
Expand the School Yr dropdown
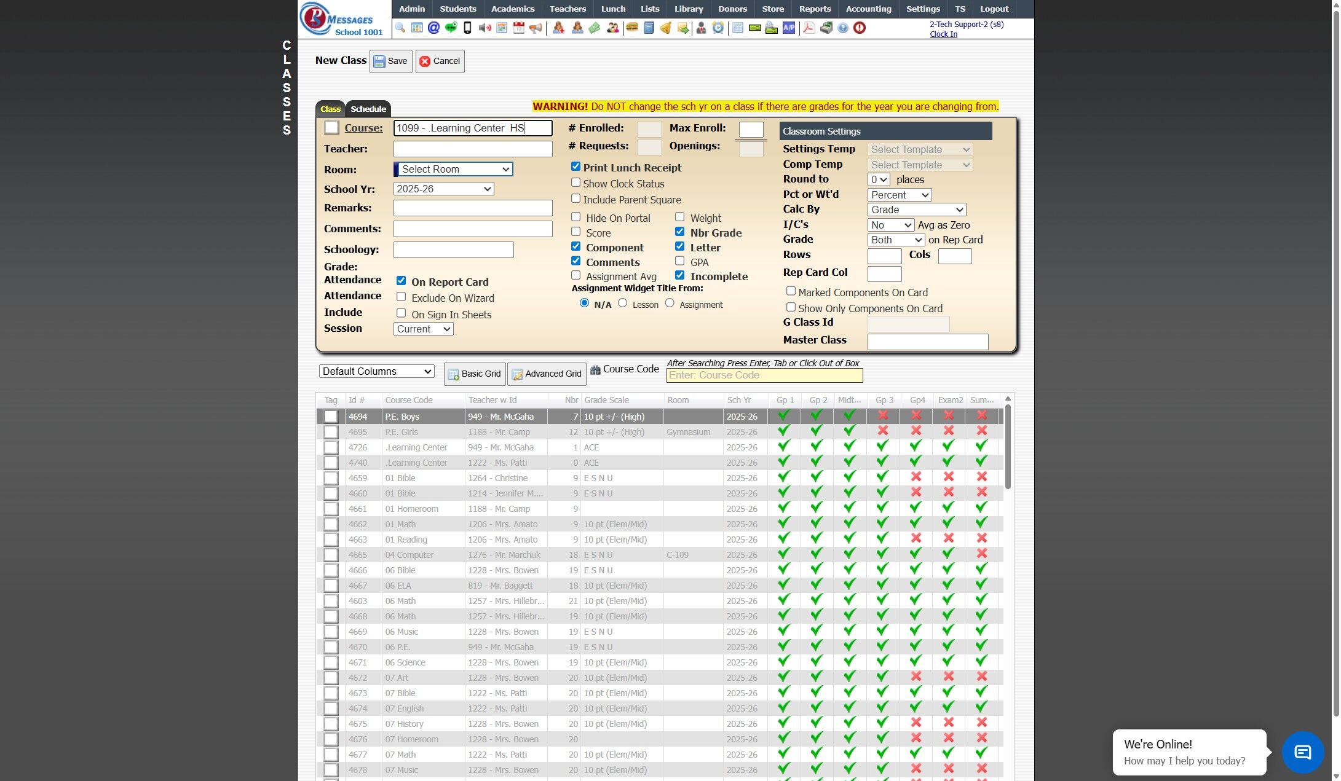pos(443,189)
